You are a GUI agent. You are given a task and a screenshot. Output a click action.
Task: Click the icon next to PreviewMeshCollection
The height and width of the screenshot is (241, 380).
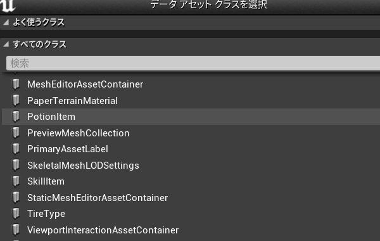16,133
